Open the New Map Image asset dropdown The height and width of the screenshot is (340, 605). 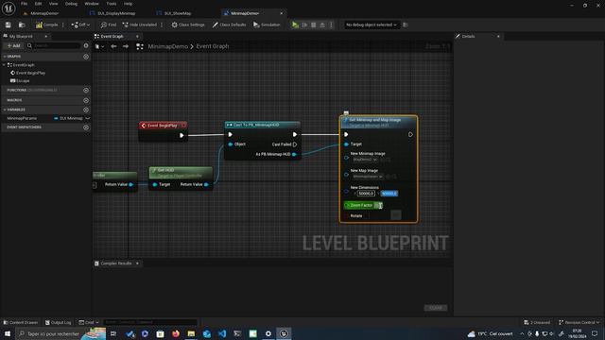pos(368,177)
